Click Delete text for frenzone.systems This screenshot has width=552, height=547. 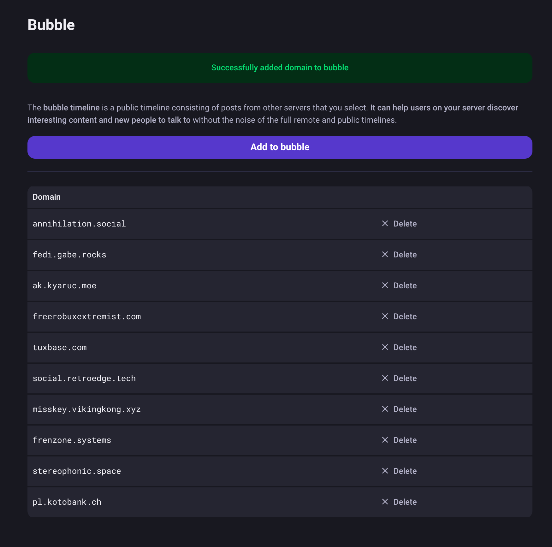tap(405, 440)
